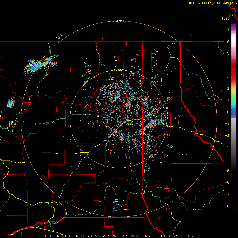Viewport: 238px width, 238px height.
Task: Click the 2 value on the color scale
Action: (x=228, y=89)
